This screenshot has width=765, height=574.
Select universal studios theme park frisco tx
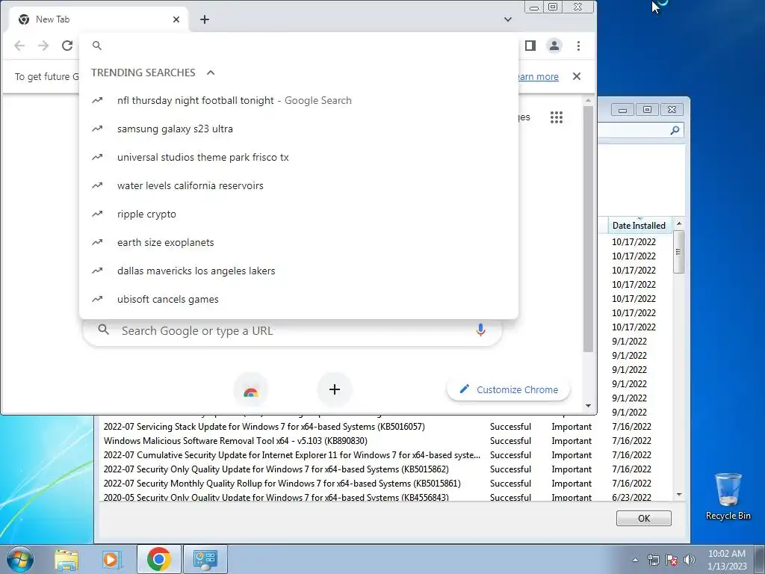click(299, 157)
